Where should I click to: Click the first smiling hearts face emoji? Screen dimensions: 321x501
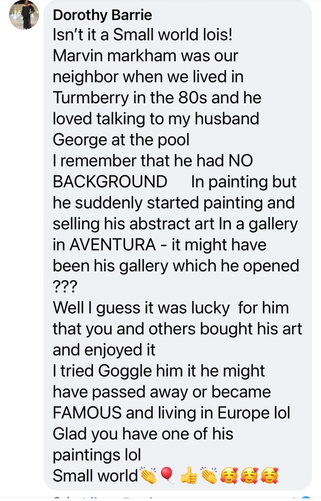pos(228,475)
